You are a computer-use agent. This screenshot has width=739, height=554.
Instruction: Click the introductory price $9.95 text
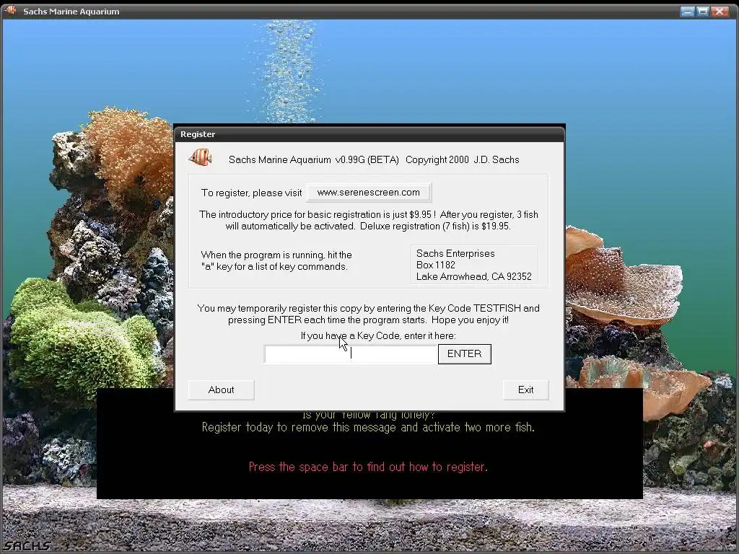pyautogui.click(x=369, y=220)
